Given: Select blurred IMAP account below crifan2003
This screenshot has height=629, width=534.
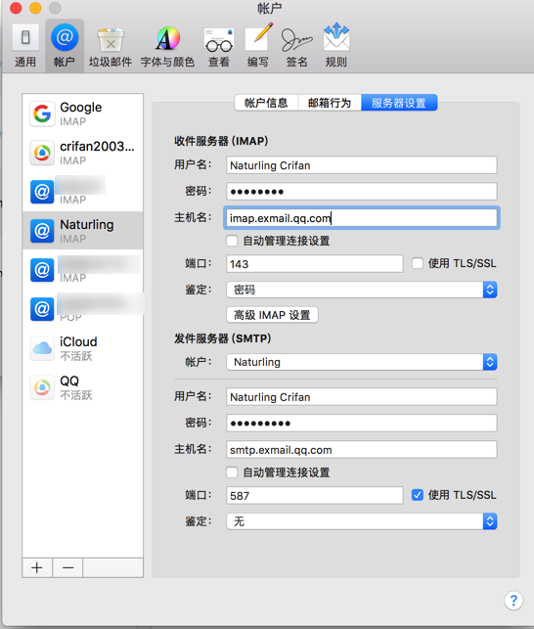Looking at the screenshot, I should (x=83, y=192).
